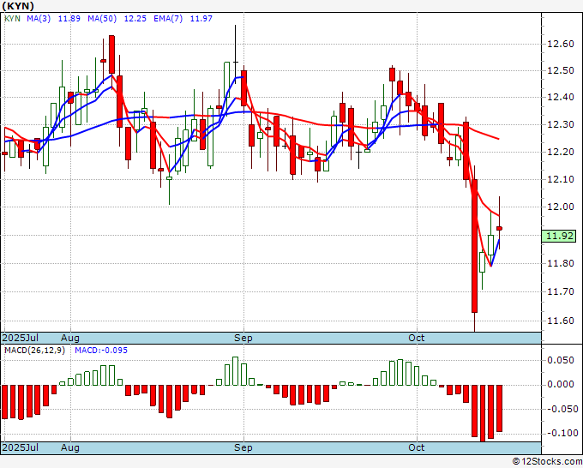
Task: Click the MA(3) legend label
Action: pyautogui.click(x=39, y=19)
